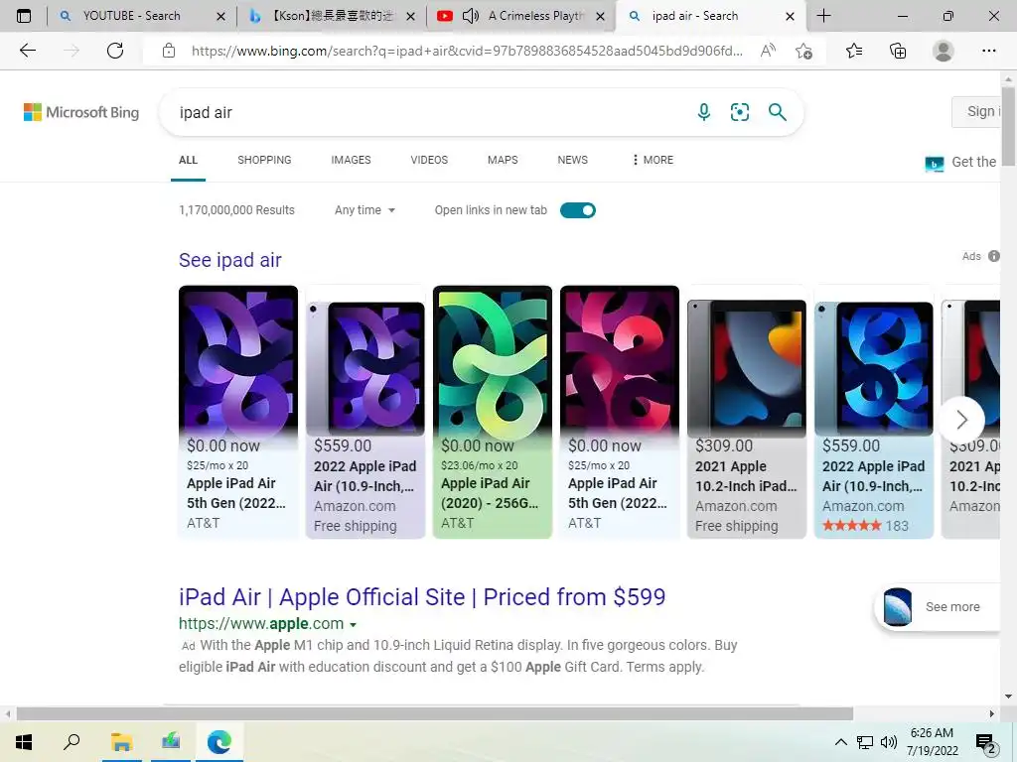
Task: Select the IMAGES search tab
Action: (x=351, y=160)
